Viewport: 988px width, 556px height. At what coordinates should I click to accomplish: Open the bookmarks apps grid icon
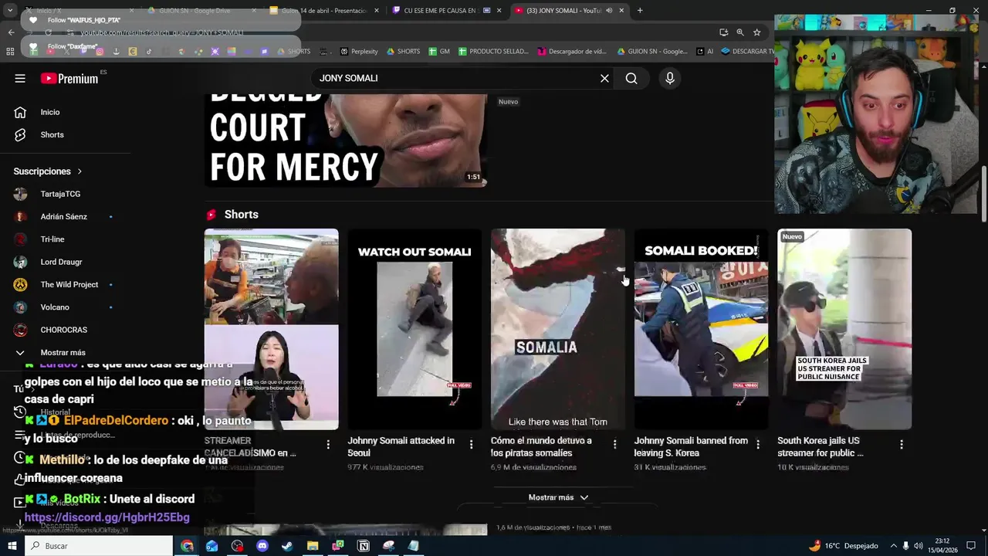coord(10,52)
